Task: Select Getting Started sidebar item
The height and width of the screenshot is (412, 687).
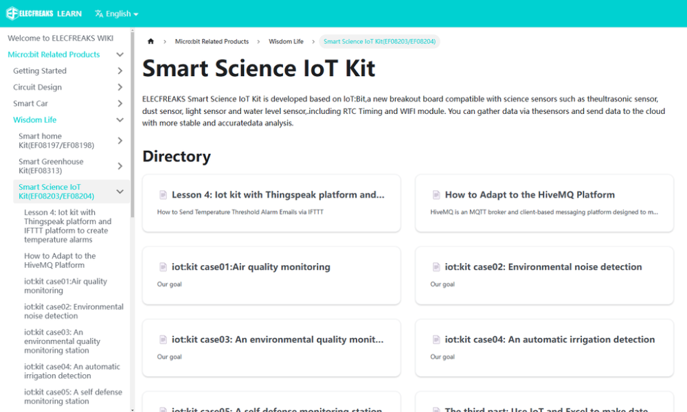Action: [x=40, y=71]
